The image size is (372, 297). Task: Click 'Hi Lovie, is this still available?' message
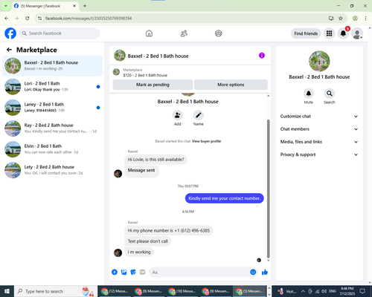click(x=155, y=160)
